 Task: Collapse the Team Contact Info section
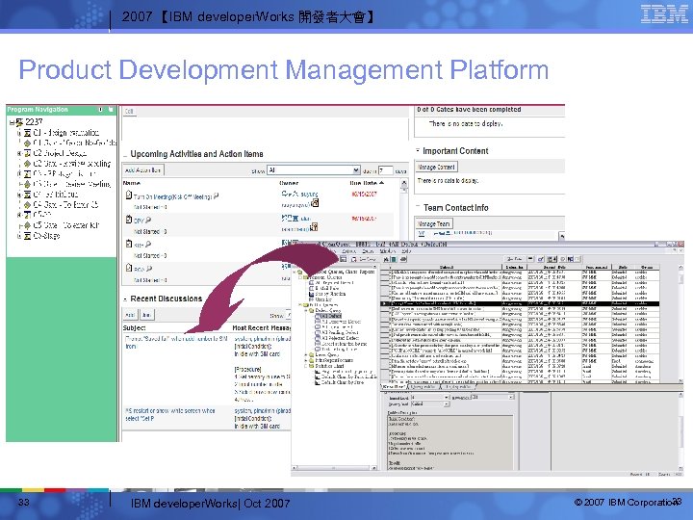[418, 207]
